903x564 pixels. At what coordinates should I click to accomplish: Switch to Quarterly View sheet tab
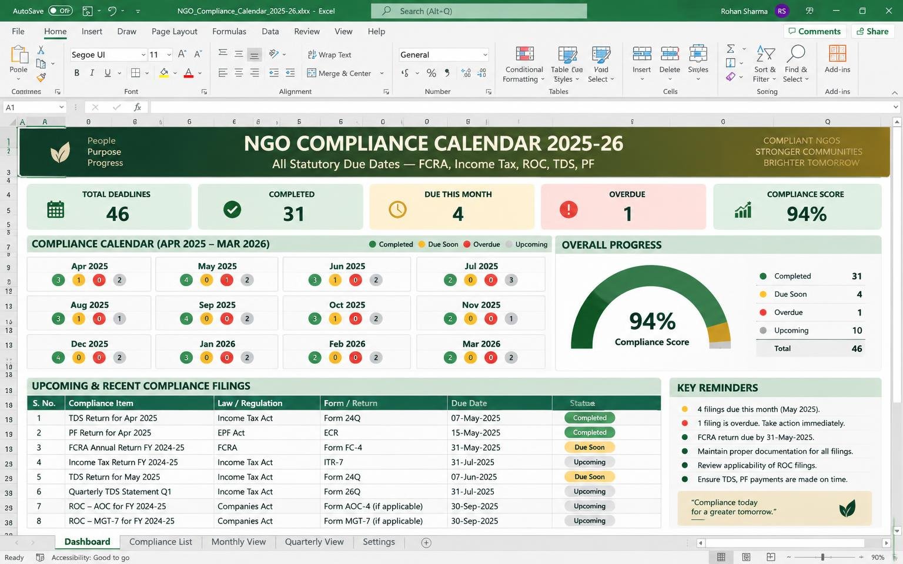point(314,542)
